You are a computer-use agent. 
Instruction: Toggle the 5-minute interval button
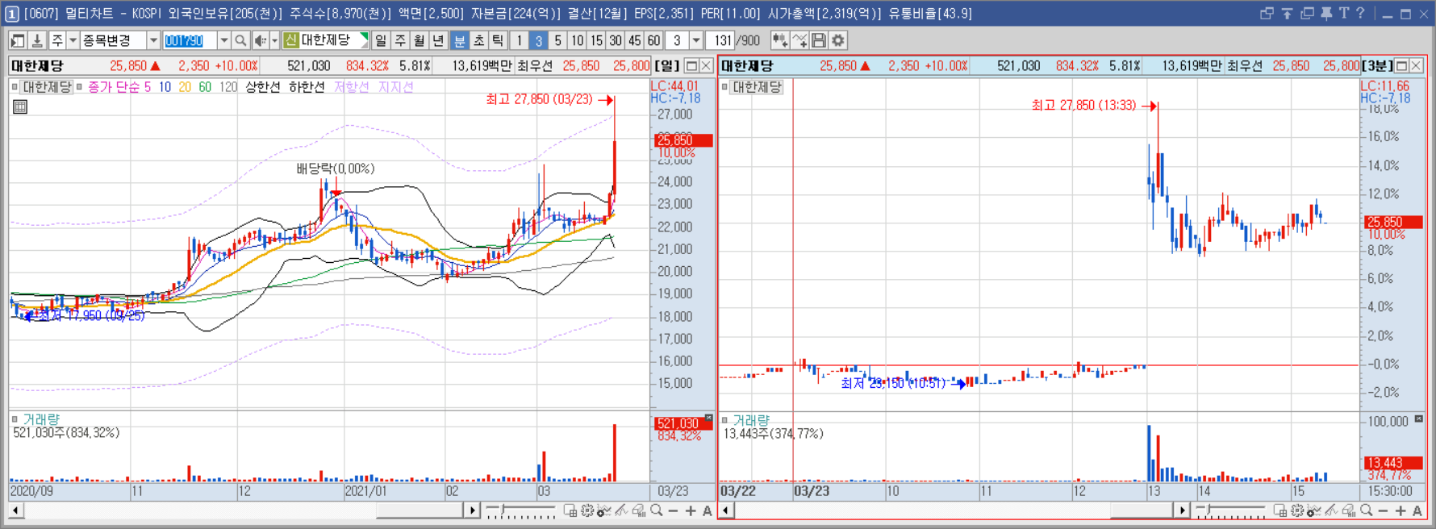[x=557, y=40]
